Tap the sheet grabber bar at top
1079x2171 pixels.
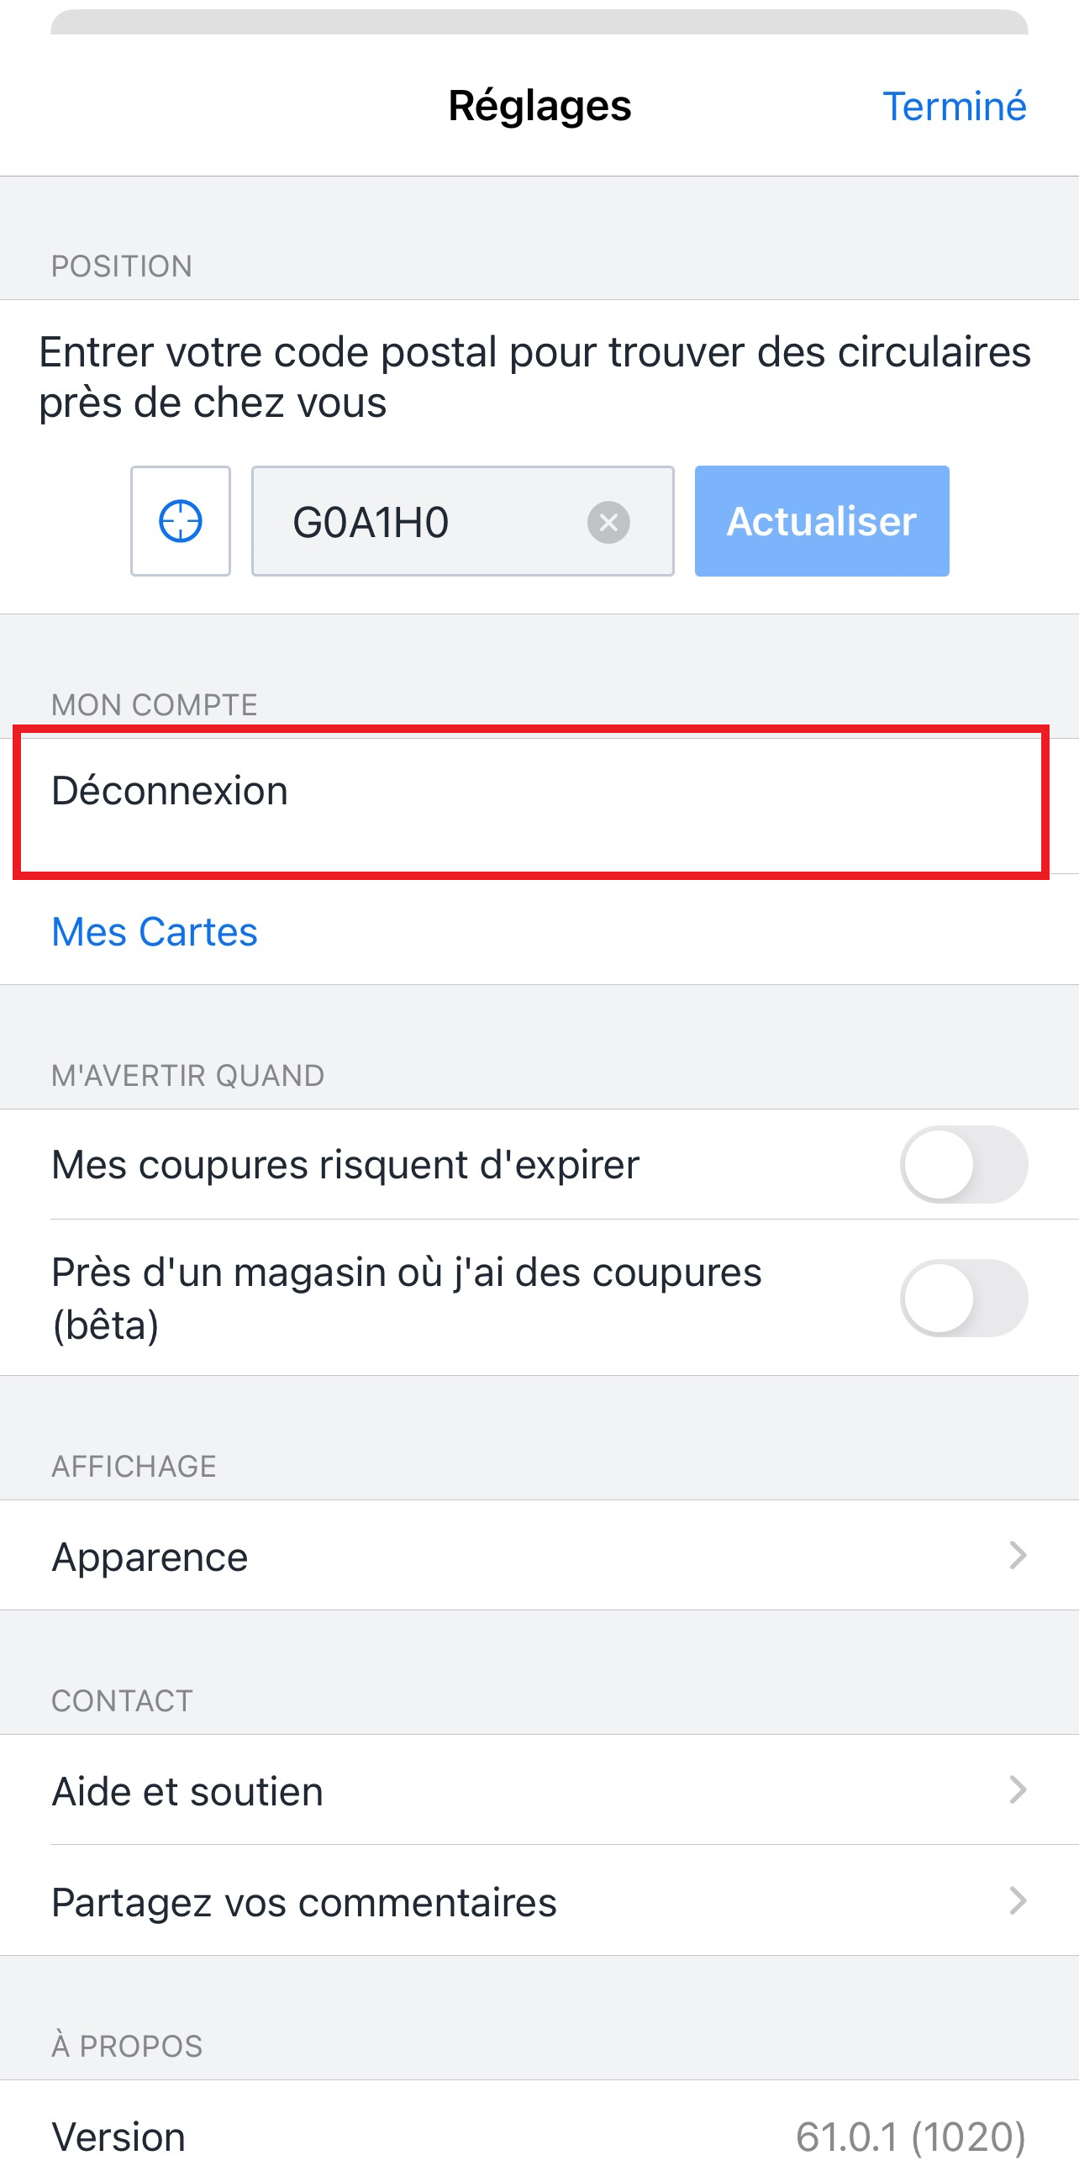[x=539, y=22]
